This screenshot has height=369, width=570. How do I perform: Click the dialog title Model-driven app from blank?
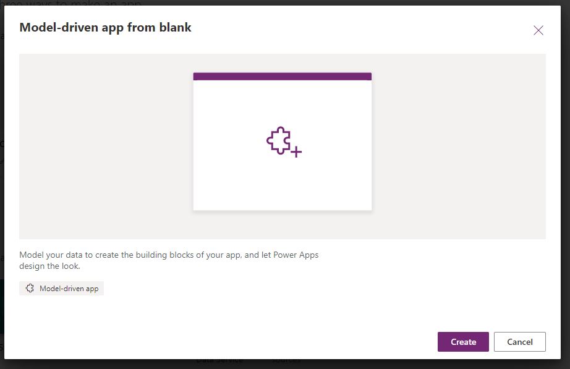[105, 27]
